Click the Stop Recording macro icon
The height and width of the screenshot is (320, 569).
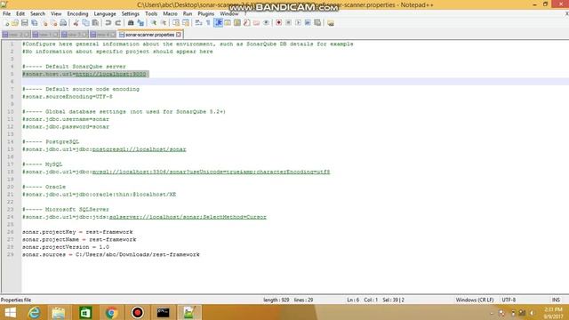(288, 23)
